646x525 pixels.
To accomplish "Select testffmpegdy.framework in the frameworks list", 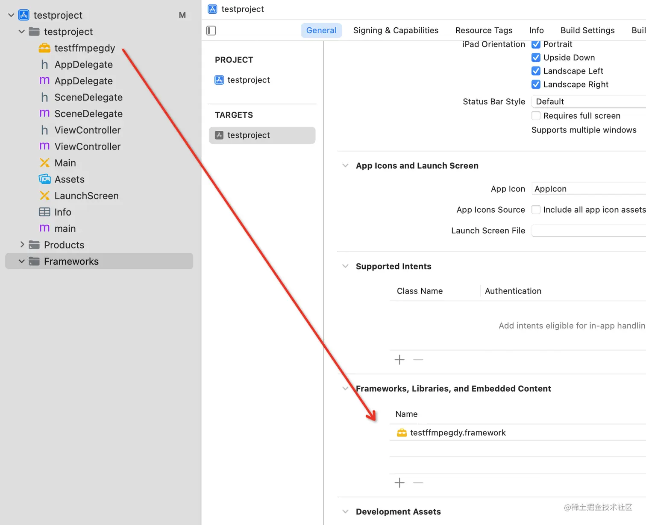I will [458, 433].
